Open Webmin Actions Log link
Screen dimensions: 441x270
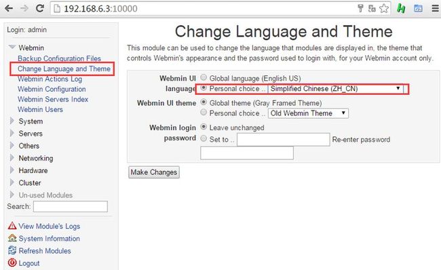pyautogui.click(x=50, y=79)
